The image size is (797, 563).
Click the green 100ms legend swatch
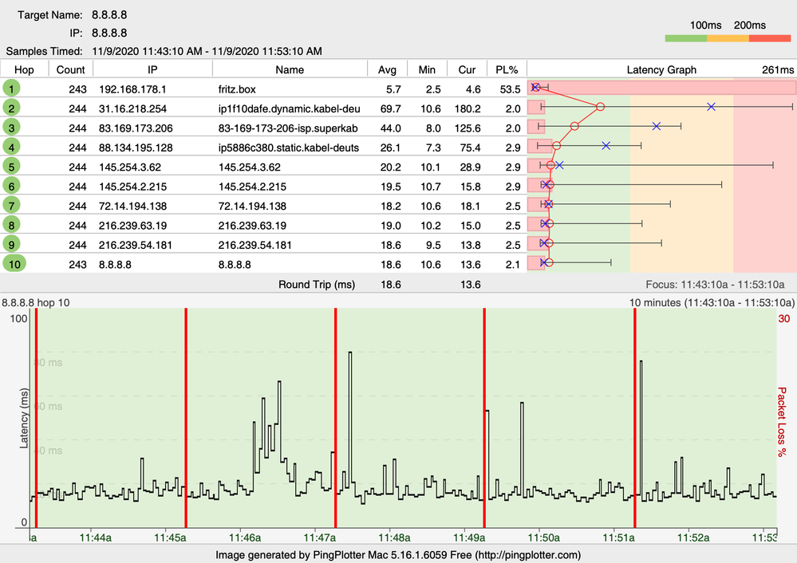pyautogui.click(x=685, y=37)
